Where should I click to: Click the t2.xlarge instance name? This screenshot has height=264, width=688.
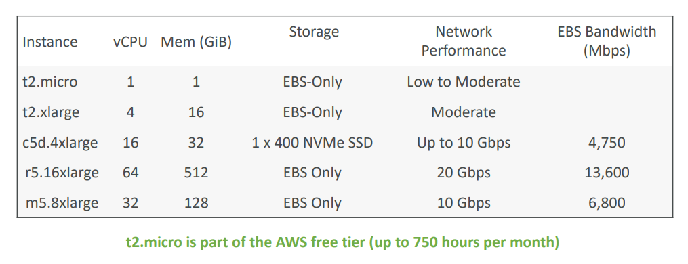click(51, 112)
